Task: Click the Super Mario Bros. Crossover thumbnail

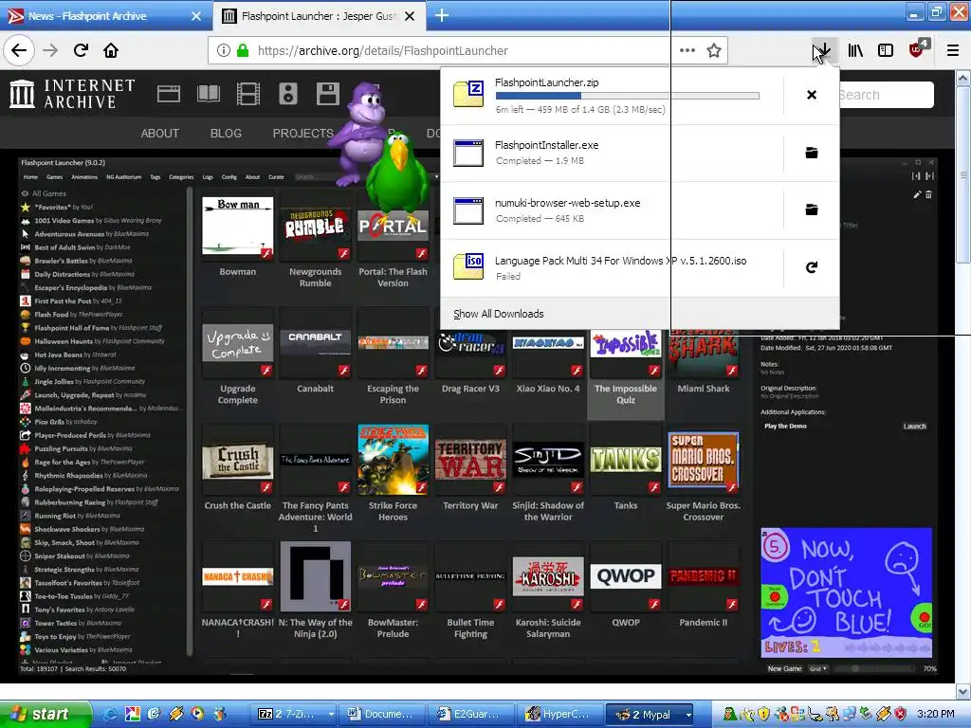Action: [x=704, y=461]
